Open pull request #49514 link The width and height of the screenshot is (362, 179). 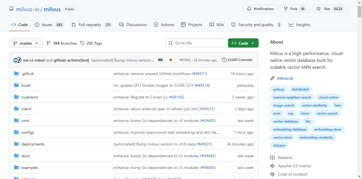202,85
